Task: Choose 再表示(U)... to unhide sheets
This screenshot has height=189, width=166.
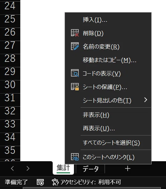Action: click(x=108, y=128)
